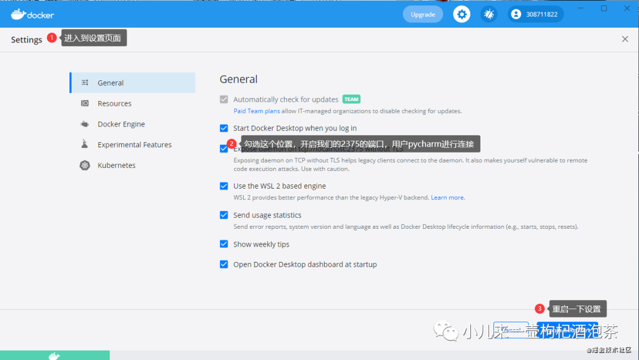The height and width of the screenshot is (360, 639).
Task: Open the Paid Team plans link
Action: [257, 111]
